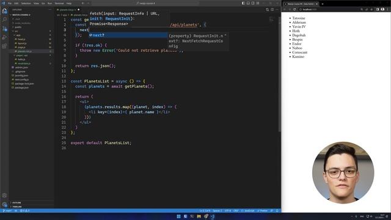Select the planets-list.js editor tab
391x220 pixels.
click(x=68, y=10)
